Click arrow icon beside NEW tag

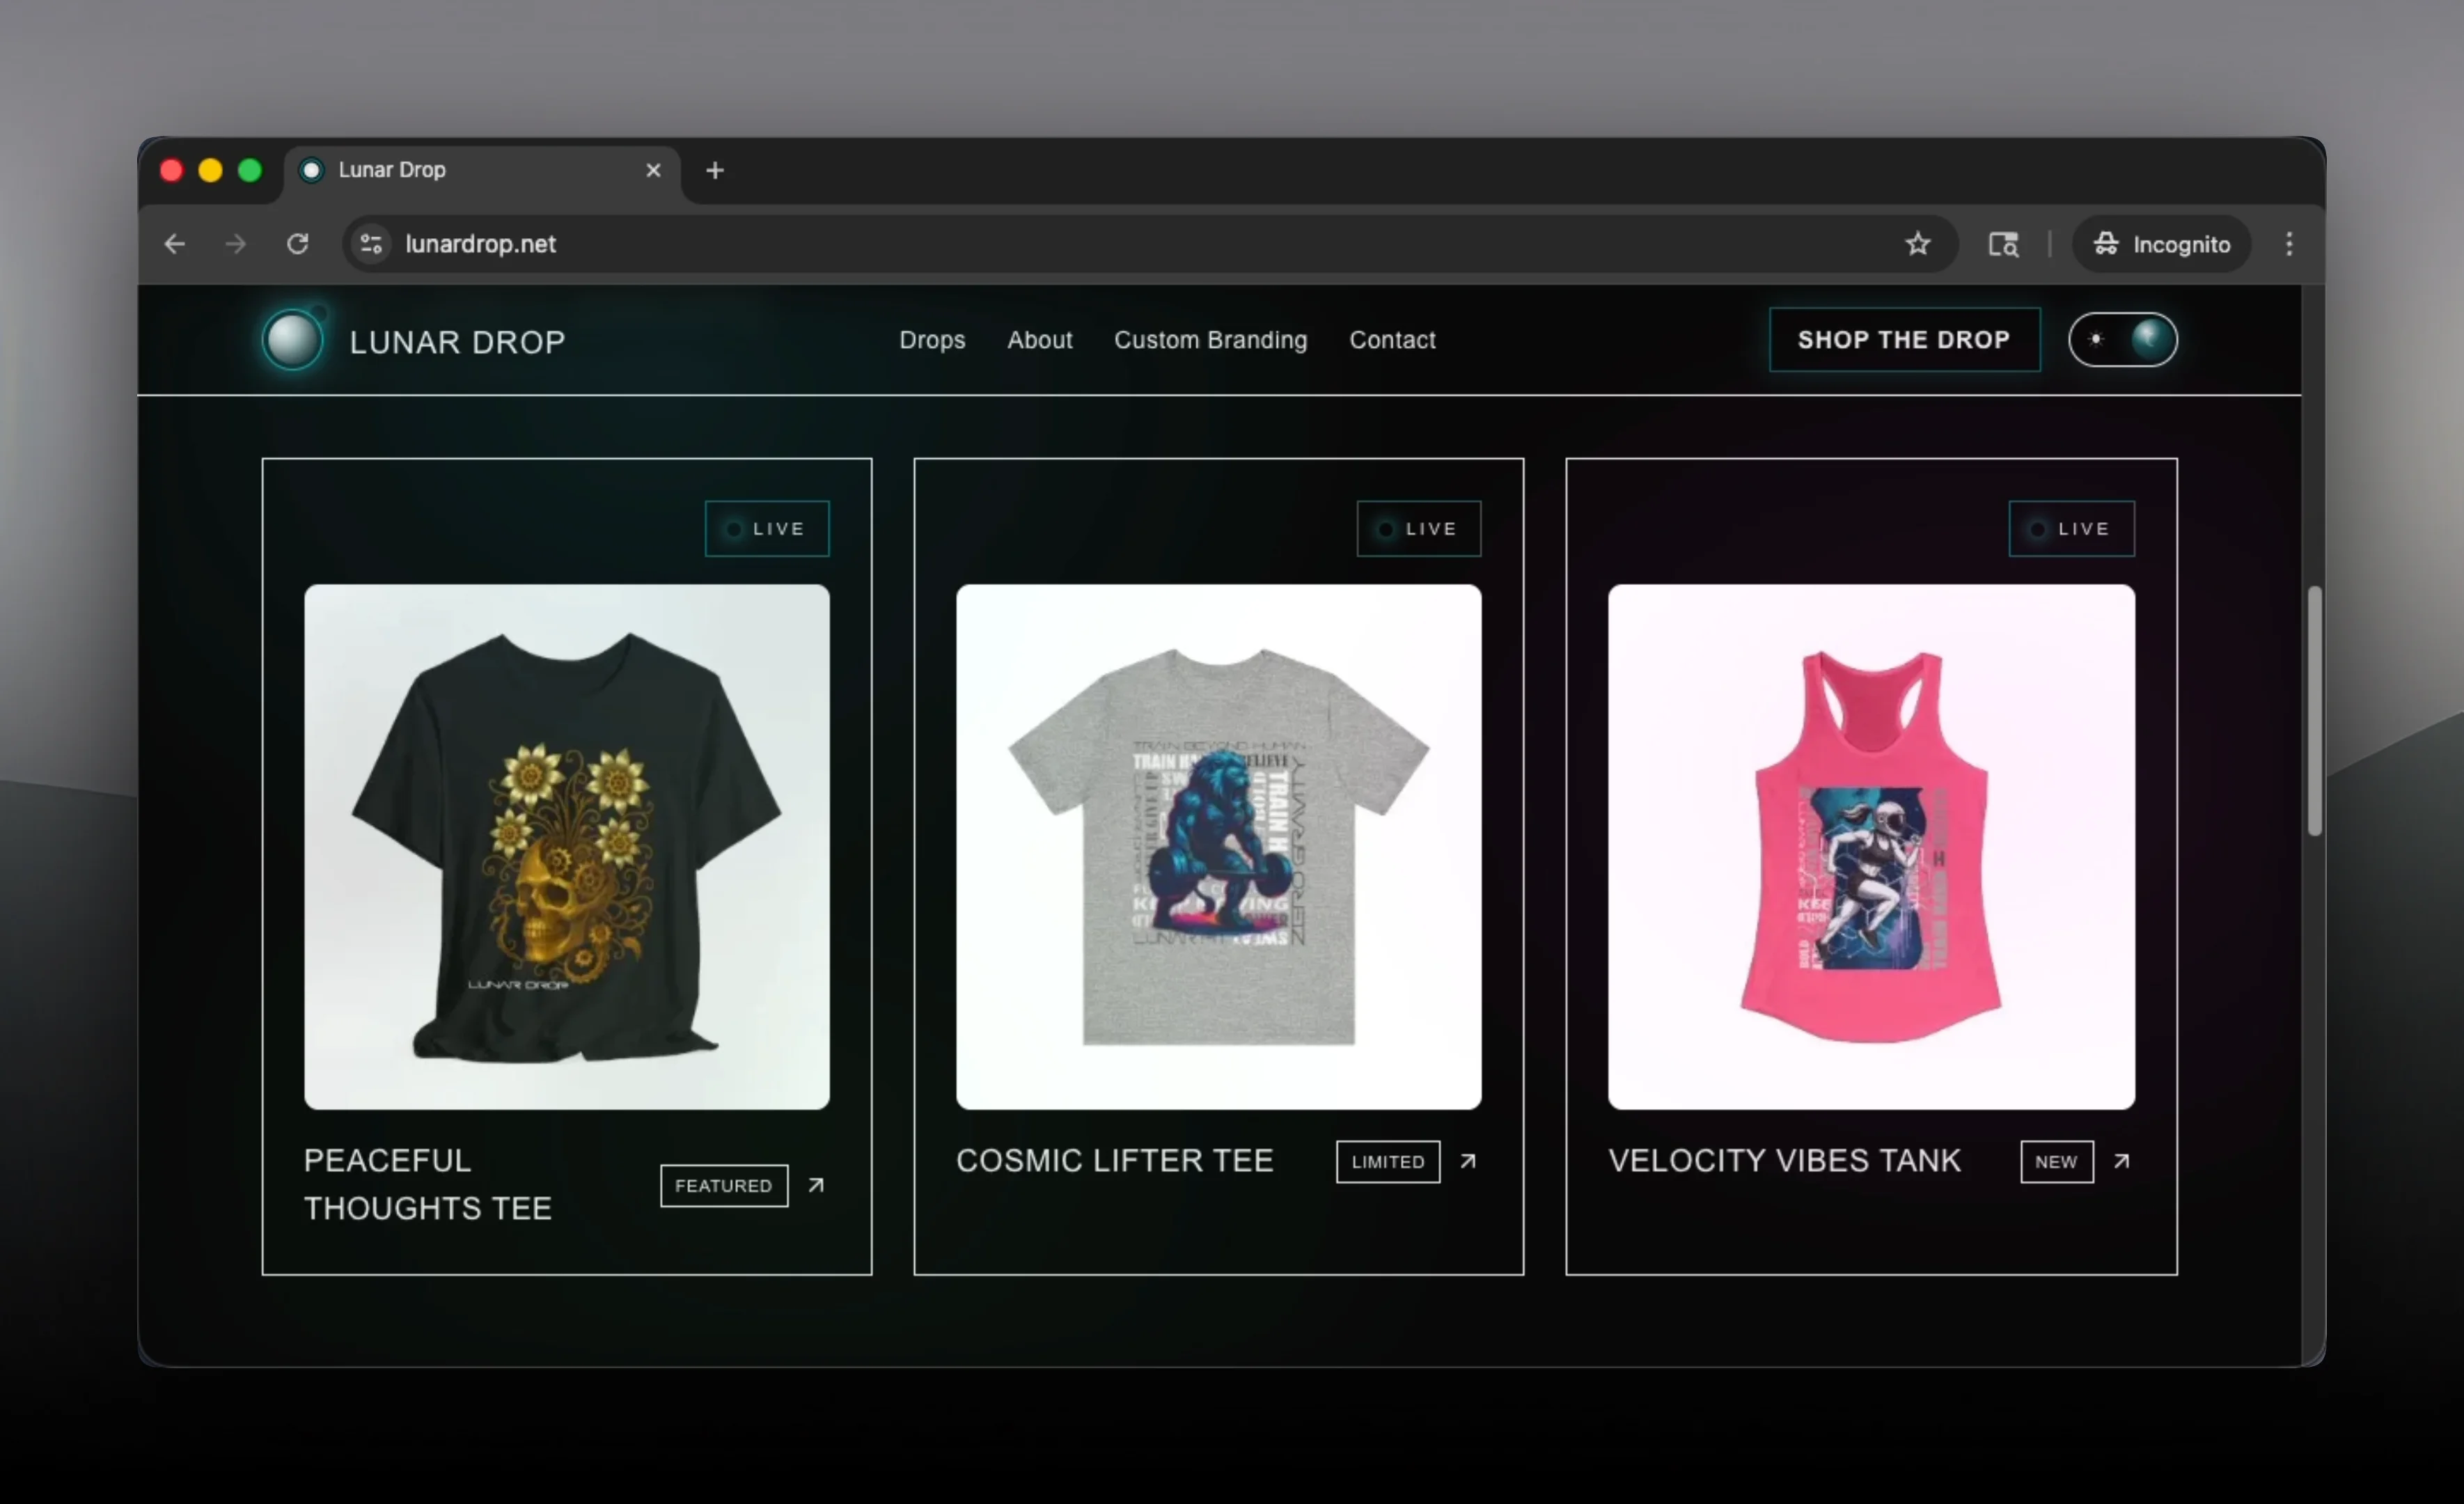pos(2121,1162)
